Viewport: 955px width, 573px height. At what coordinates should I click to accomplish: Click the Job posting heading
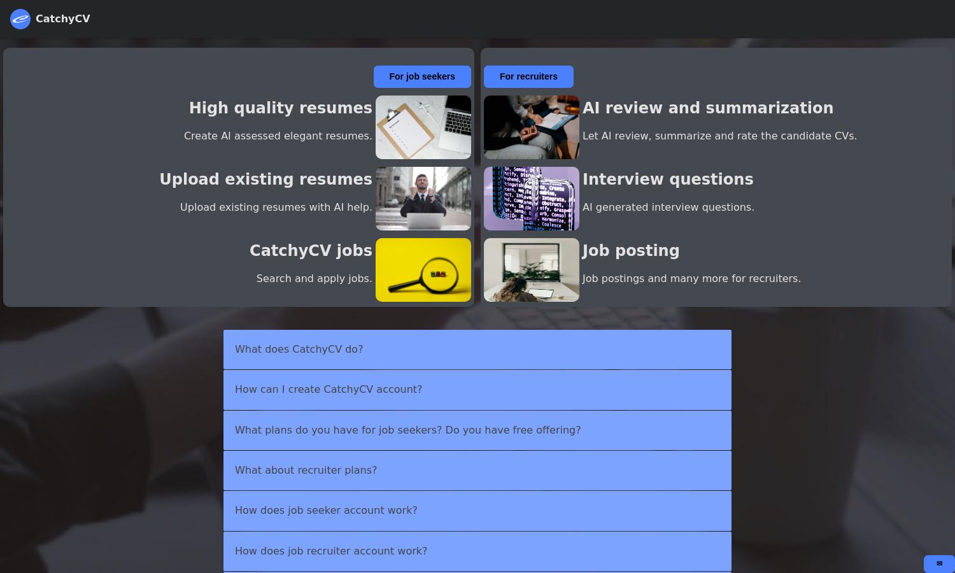click(x=631, y=251)
